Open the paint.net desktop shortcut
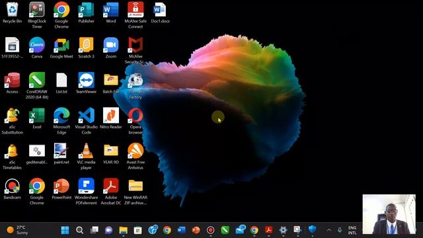Image resolution: width=423 pixels, height=238 pixels. (61, 154)
